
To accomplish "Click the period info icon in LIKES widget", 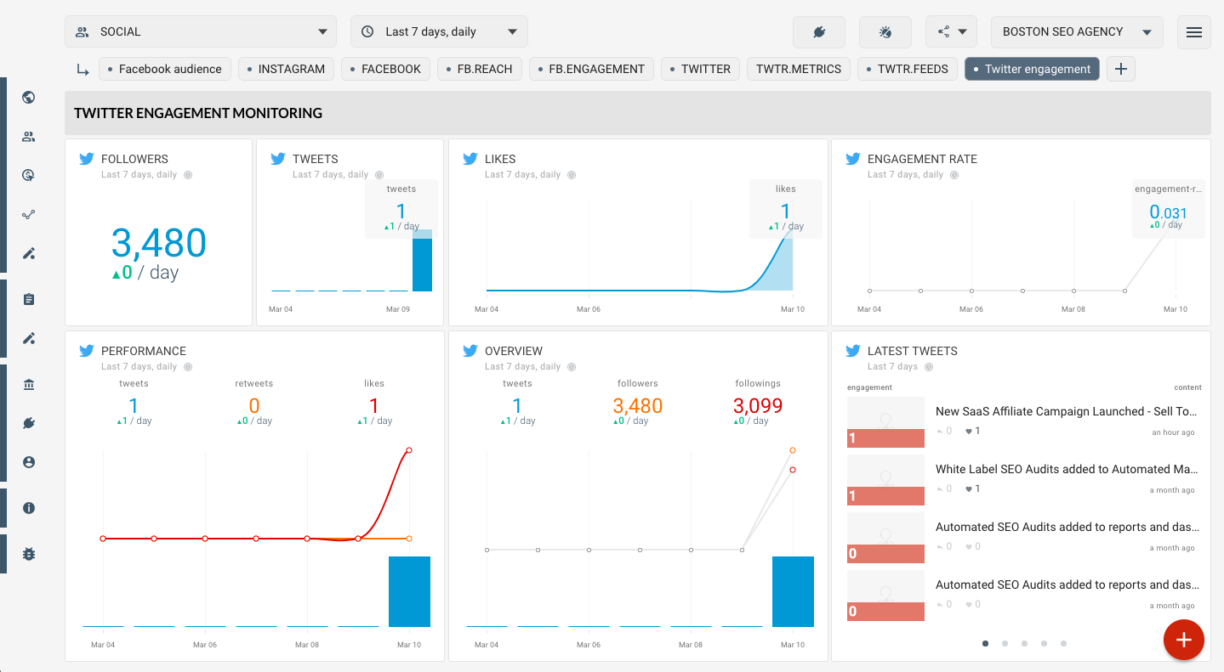I will 572,175.
